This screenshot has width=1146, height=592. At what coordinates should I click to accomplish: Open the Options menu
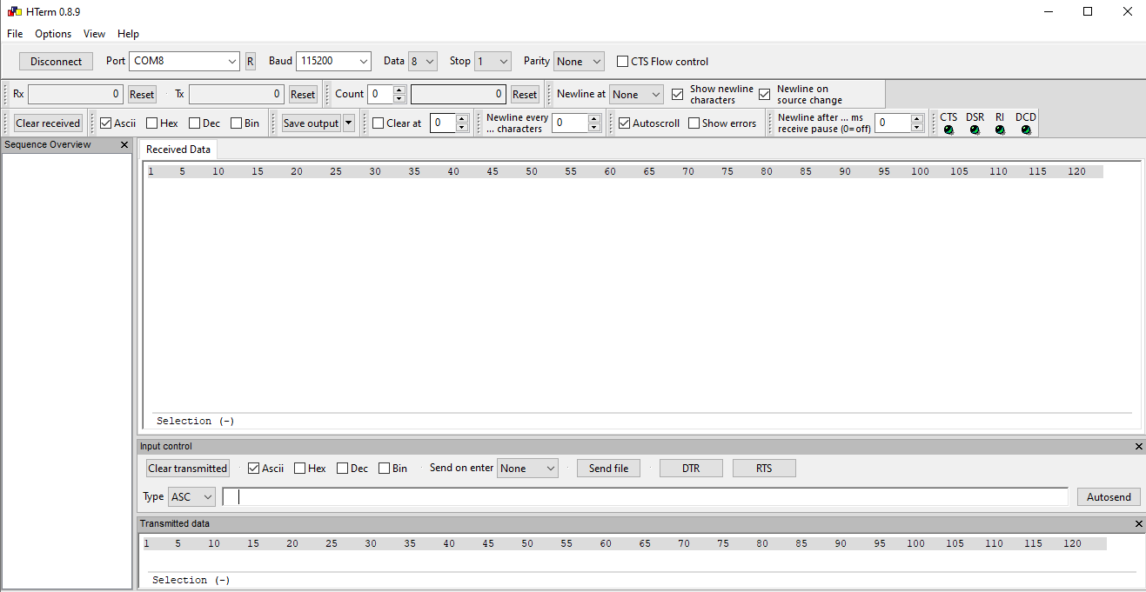point(52,34)
